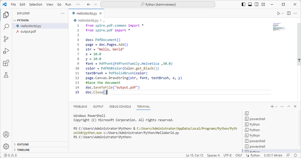
Task: Click the python.exe path link in terminal
Action: pyautogui.click(x=155, y=131)
